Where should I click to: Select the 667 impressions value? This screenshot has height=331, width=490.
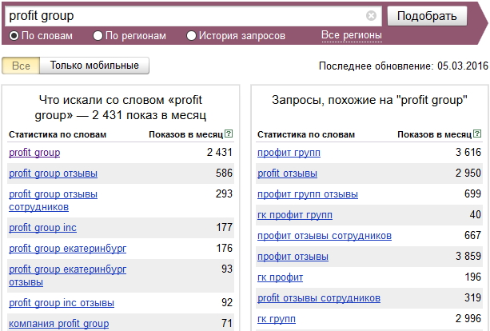(472, 235)
